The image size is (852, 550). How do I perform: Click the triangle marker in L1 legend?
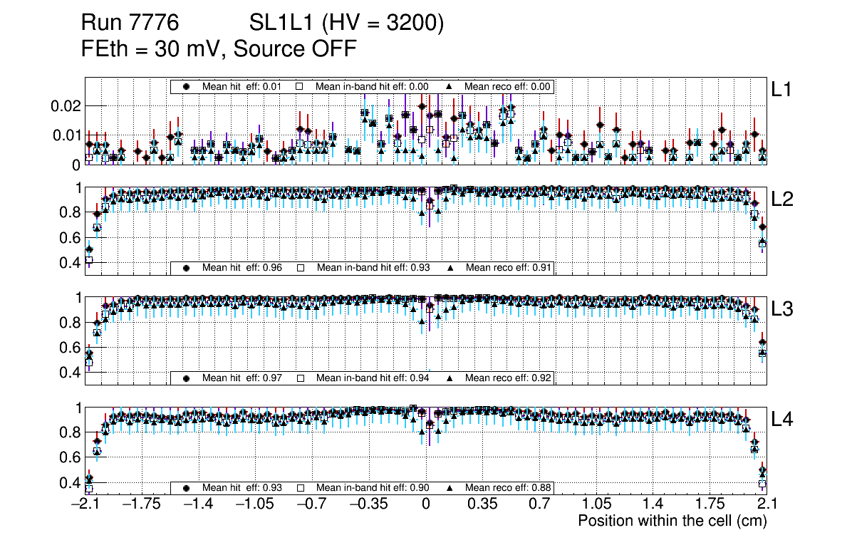[450, 86]
